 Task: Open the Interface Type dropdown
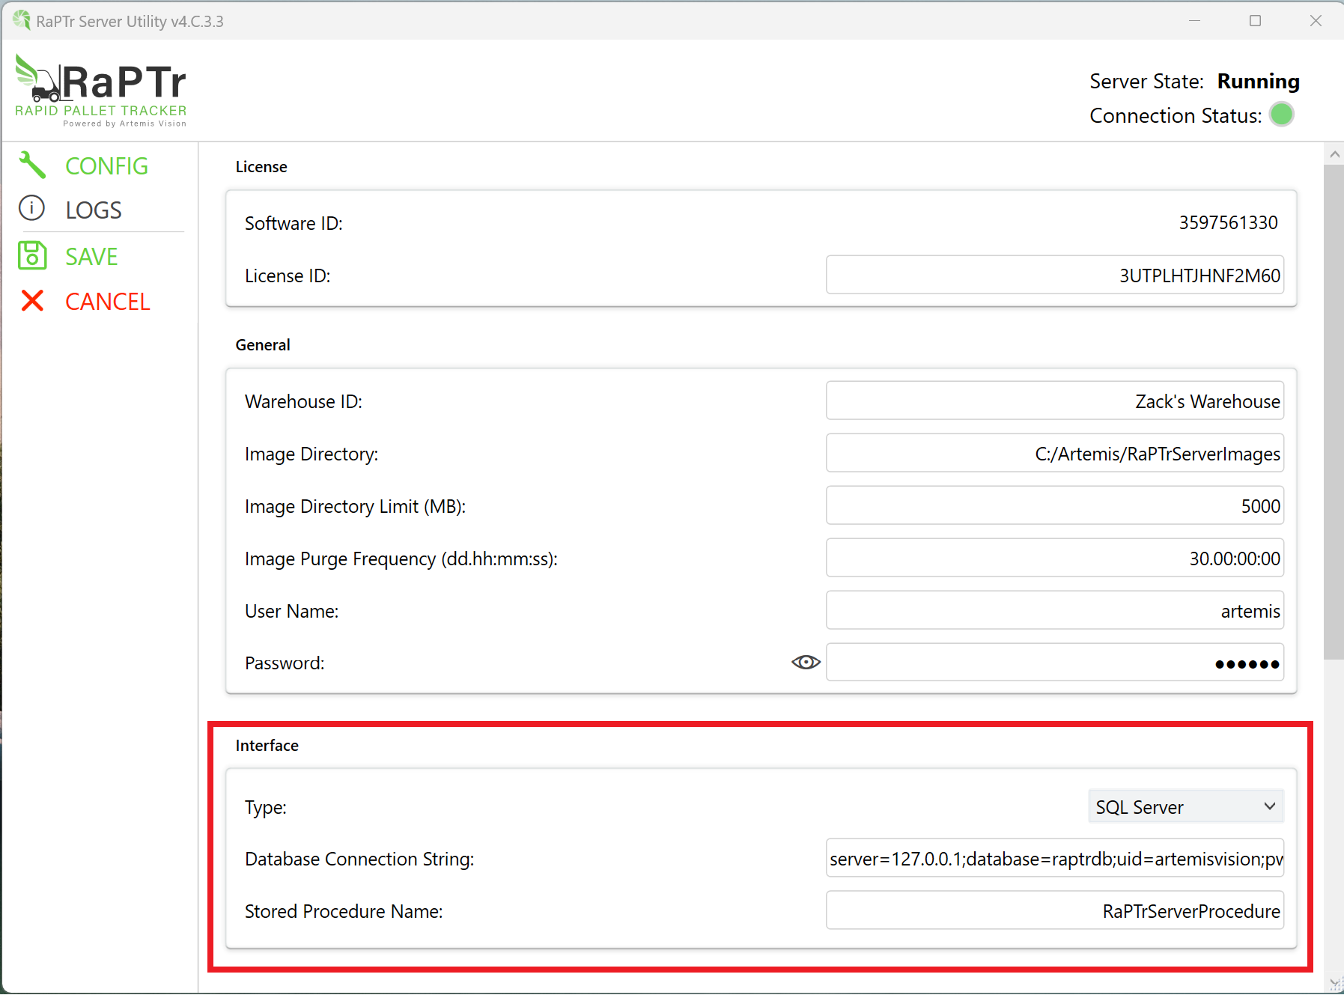click(x=1185, y=806)
